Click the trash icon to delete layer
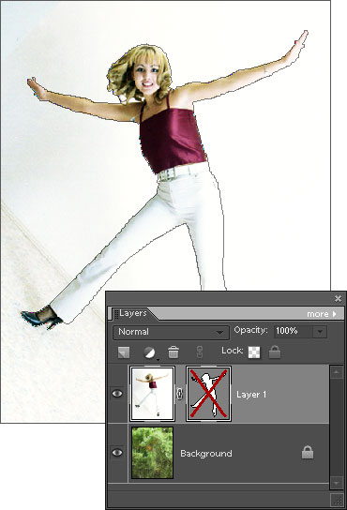The height and width of the screenshot is (510, 347). (173, 352)
